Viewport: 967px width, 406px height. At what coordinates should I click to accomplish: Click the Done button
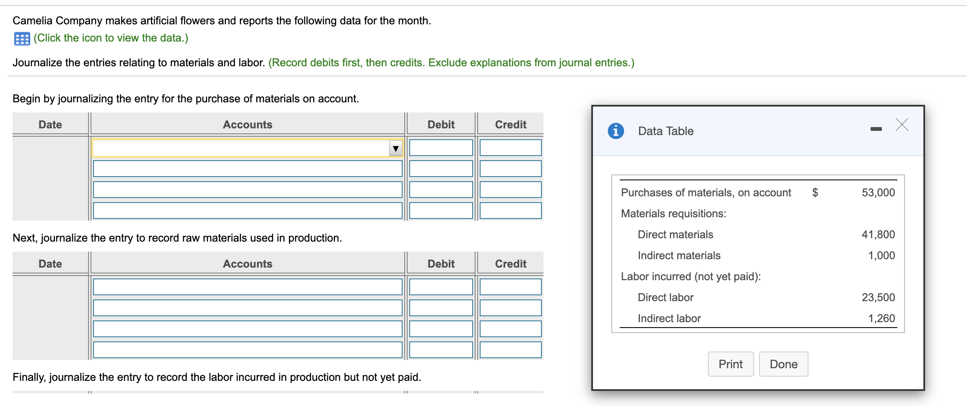(783, 364)
